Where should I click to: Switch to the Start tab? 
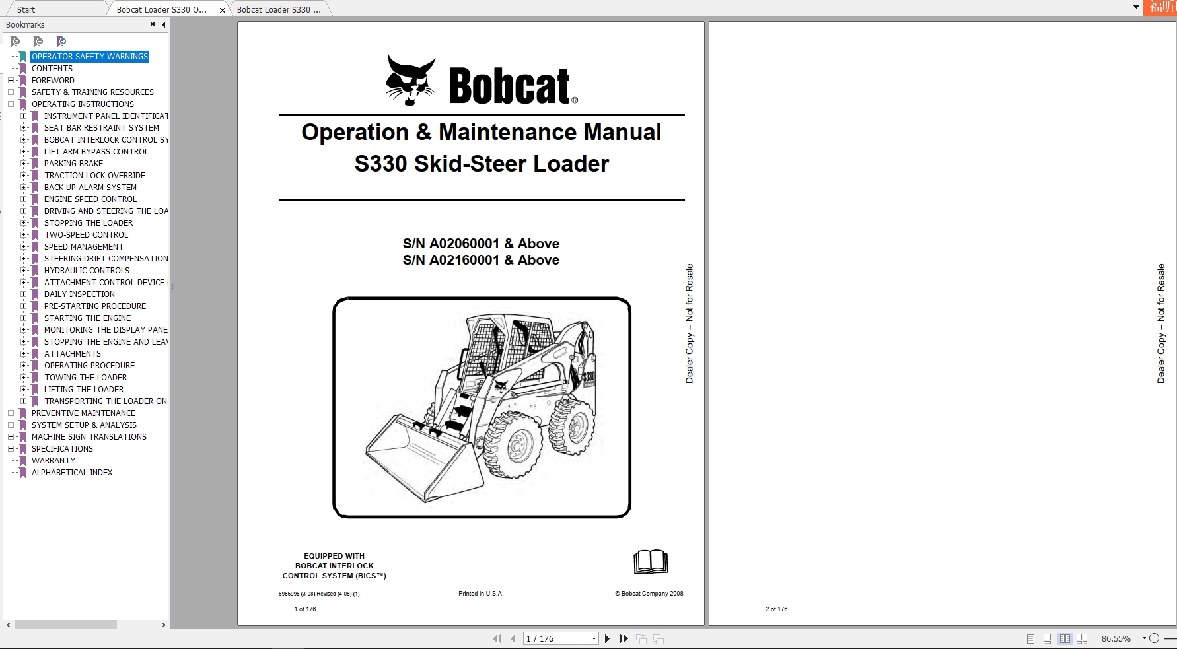[x=26, y=9]
